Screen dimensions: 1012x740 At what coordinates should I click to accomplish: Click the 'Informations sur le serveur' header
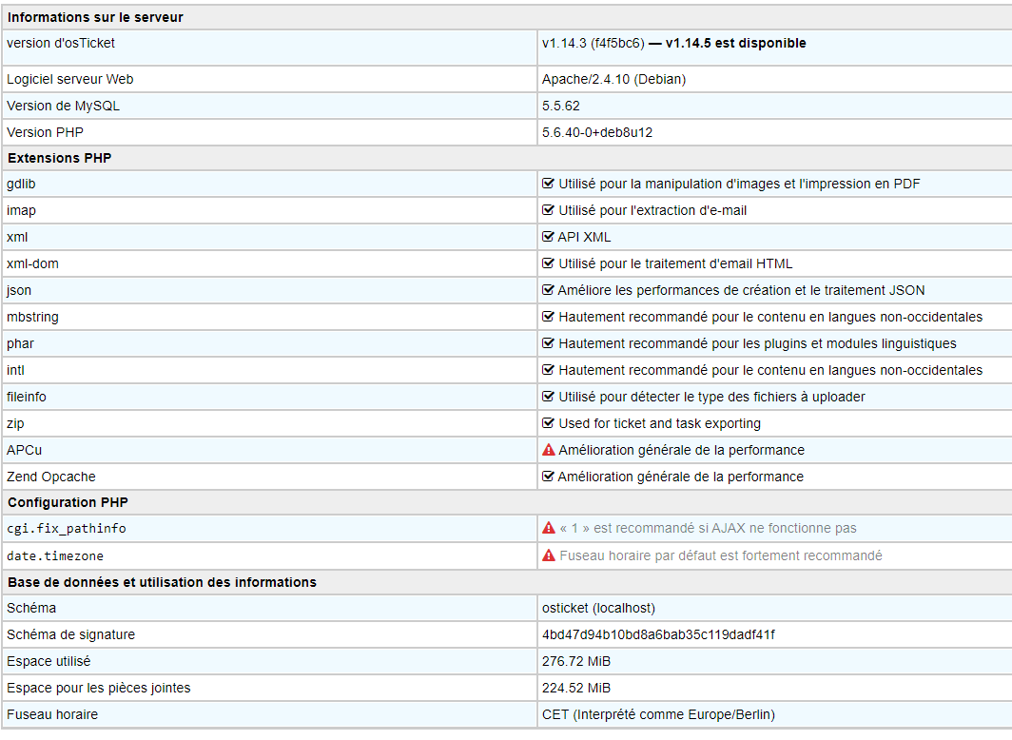[95, 17]
